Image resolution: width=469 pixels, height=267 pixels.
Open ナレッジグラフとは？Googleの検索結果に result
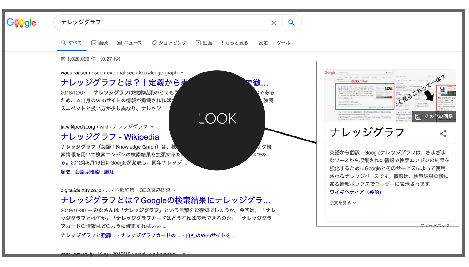(166, 200)
